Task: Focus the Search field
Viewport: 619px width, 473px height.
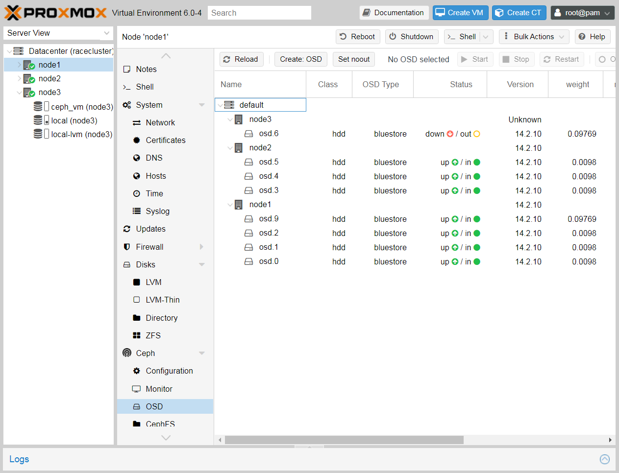Action: (259, 13)
